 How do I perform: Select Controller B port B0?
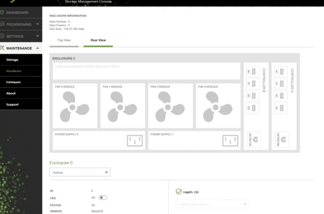(253, 72)
